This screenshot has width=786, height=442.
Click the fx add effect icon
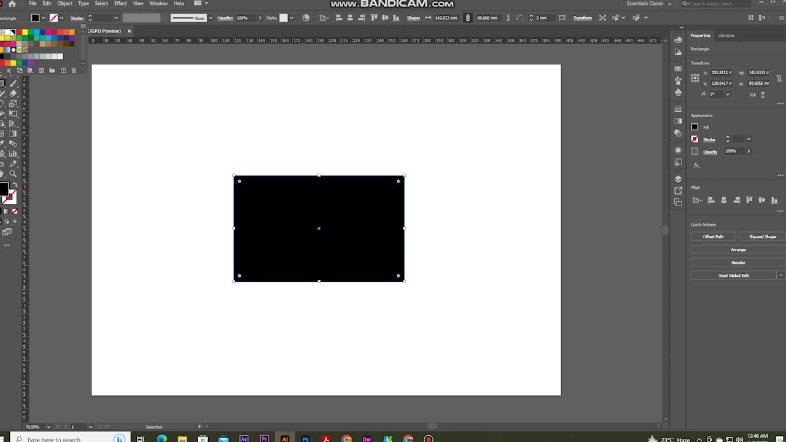(696, 166)
